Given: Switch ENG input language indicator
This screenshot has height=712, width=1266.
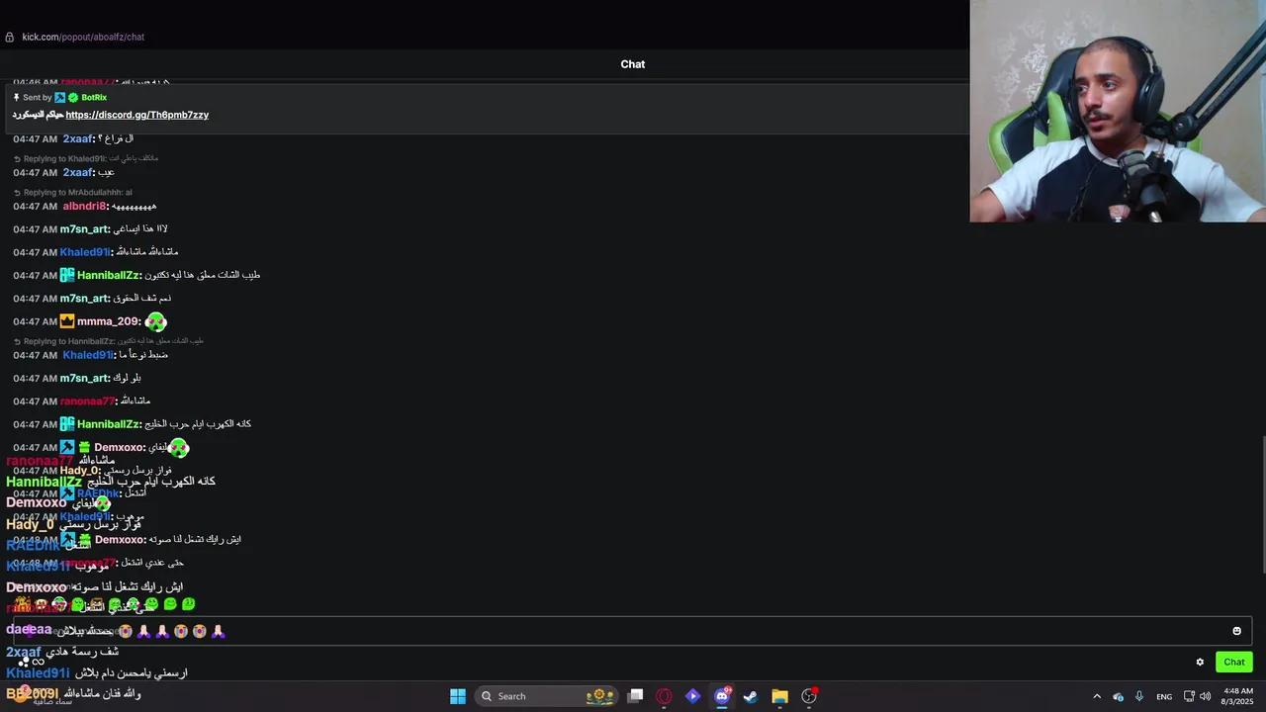Looking at the screenshot, I should click(x=1164, y=696).
